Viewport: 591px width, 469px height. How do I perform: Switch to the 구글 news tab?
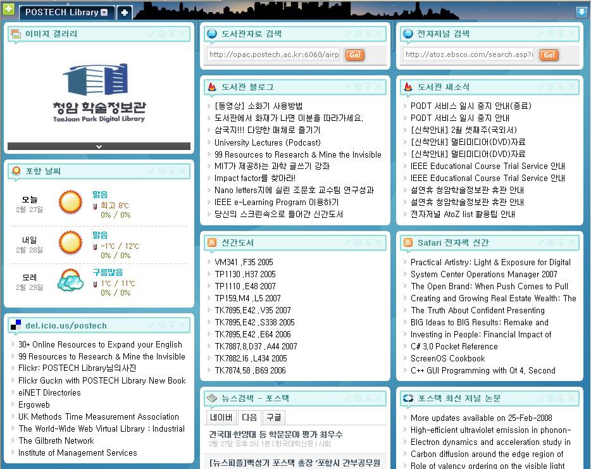tap(273, 417)
